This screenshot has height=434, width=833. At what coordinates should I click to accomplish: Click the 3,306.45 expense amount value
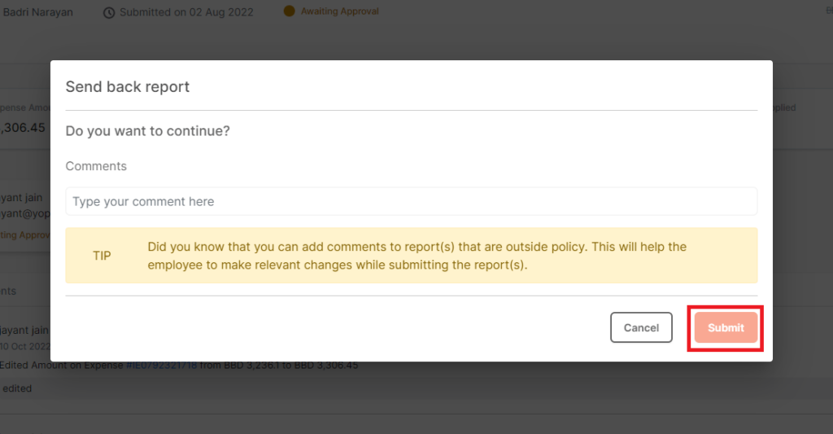click(x=23, y=128)
